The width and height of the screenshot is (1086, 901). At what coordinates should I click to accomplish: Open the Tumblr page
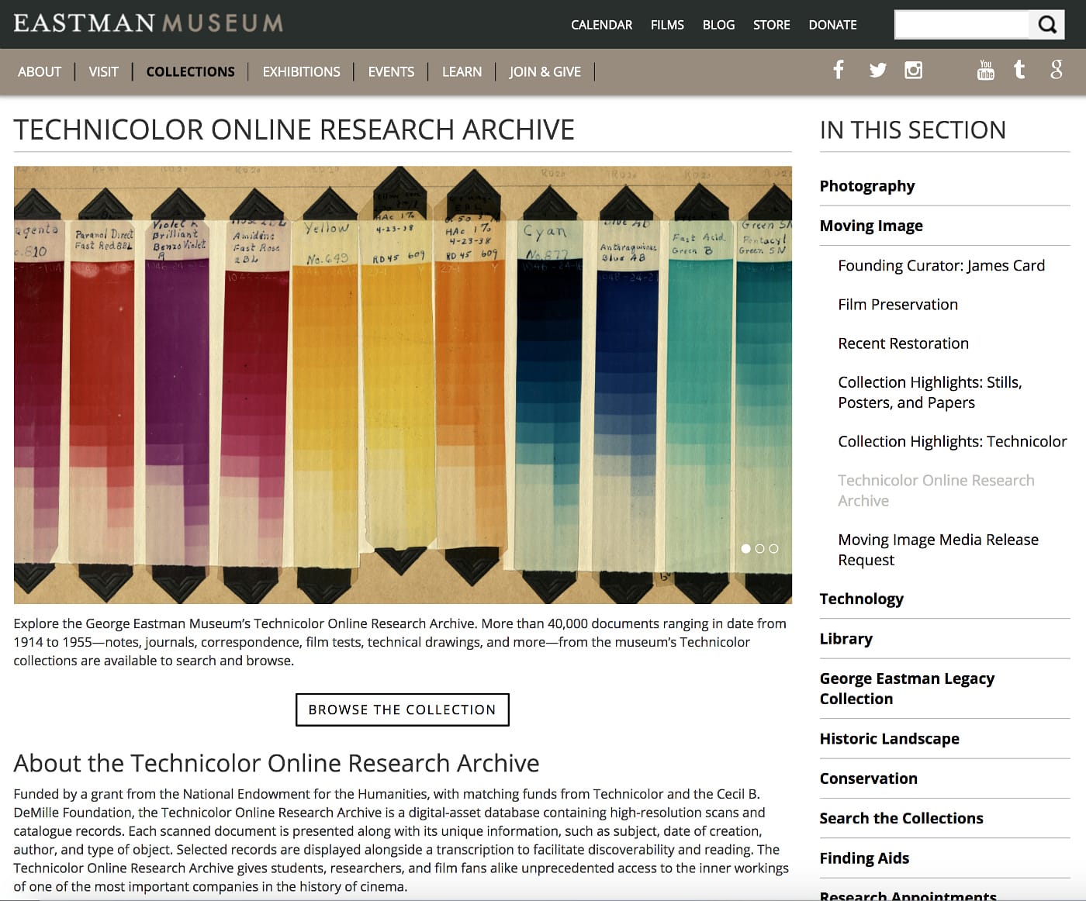(x=1019, y=70)
